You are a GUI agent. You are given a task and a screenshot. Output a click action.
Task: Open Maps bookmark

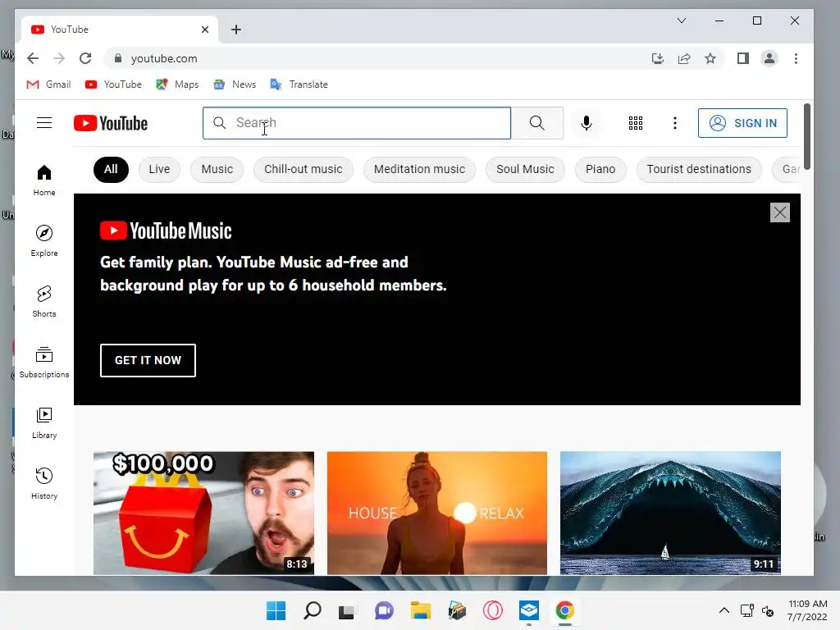[x=177, y=84]
